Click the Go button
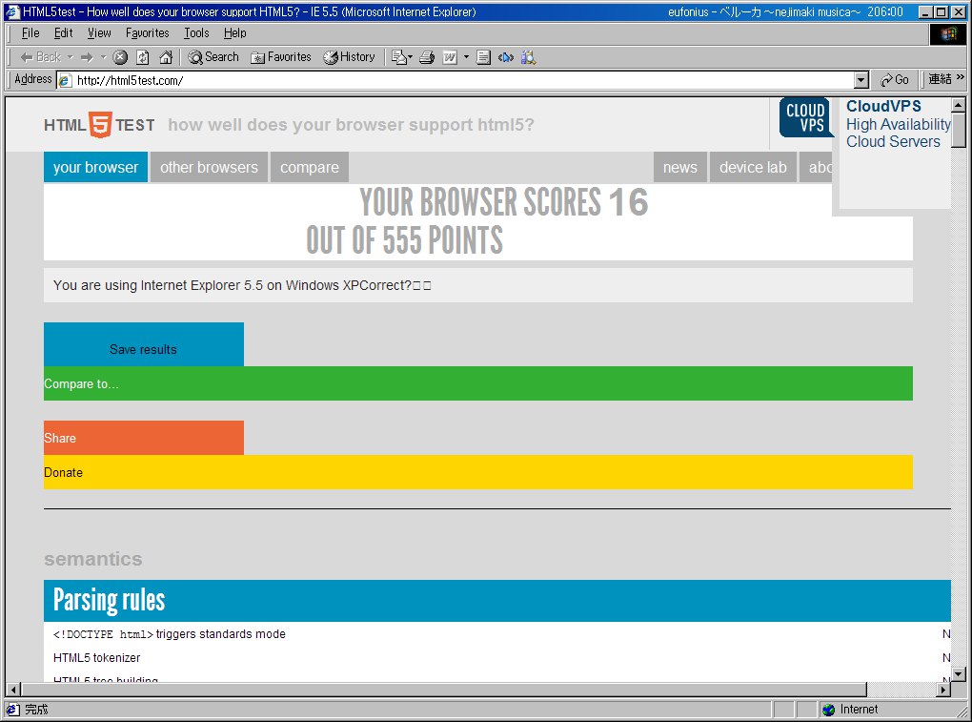Image resolution: width=972 pixels, height=722 pixels. pyautogui.click(x=895, y=80)
